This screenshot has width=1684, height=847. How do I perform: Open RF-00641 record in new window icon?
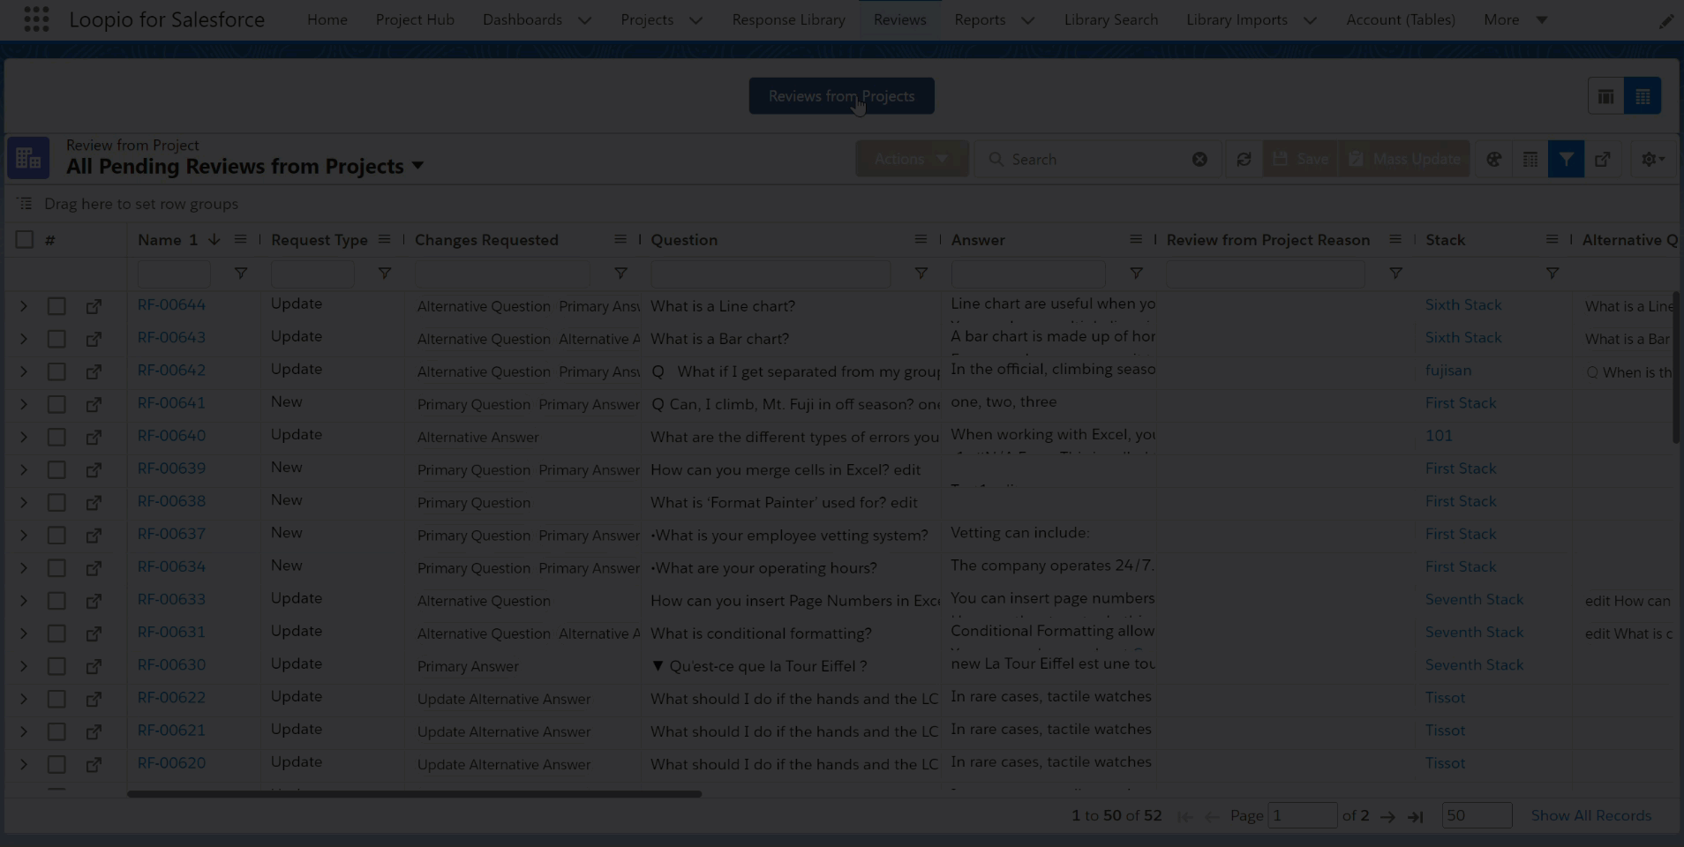click(94, 404)
